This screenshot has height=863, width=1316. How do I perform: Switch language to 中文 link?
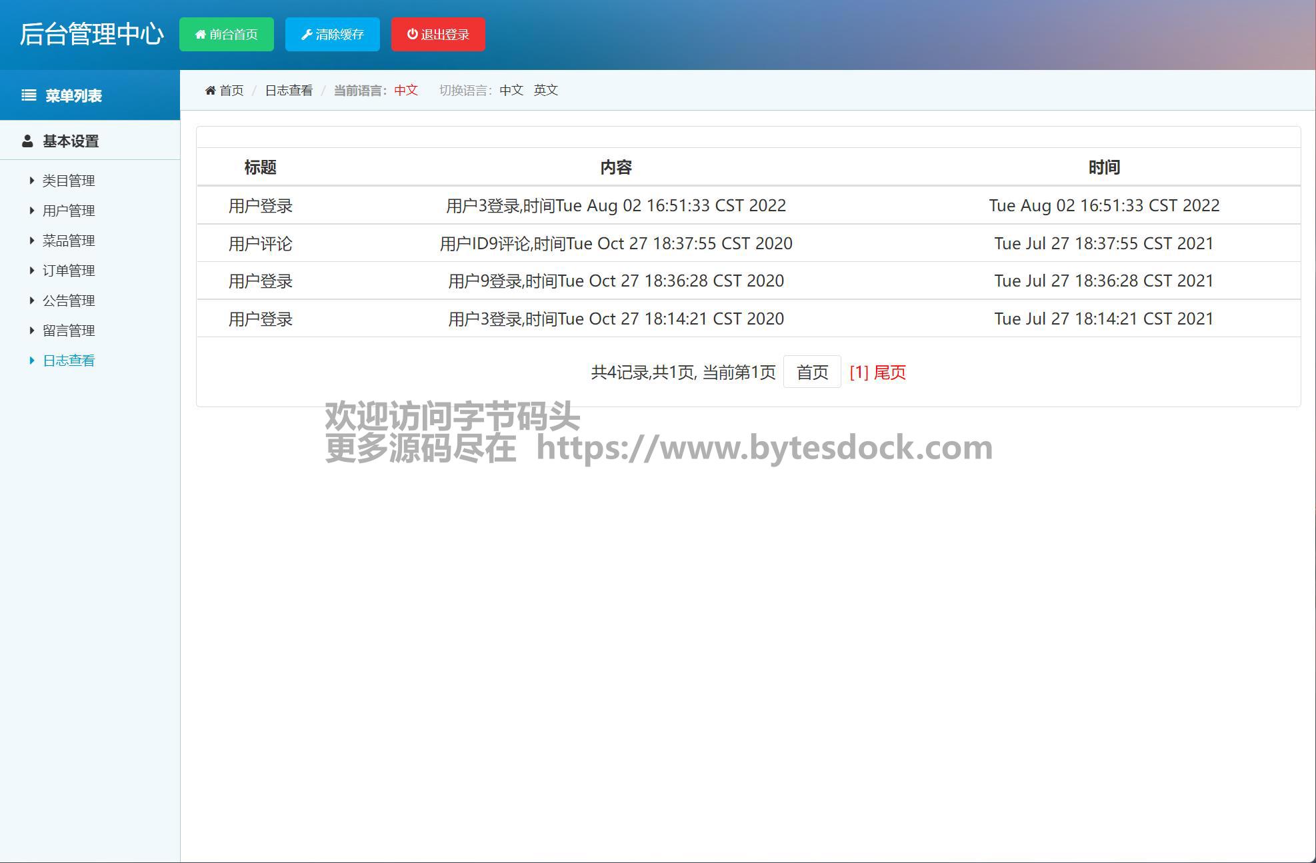pos(511,90)
